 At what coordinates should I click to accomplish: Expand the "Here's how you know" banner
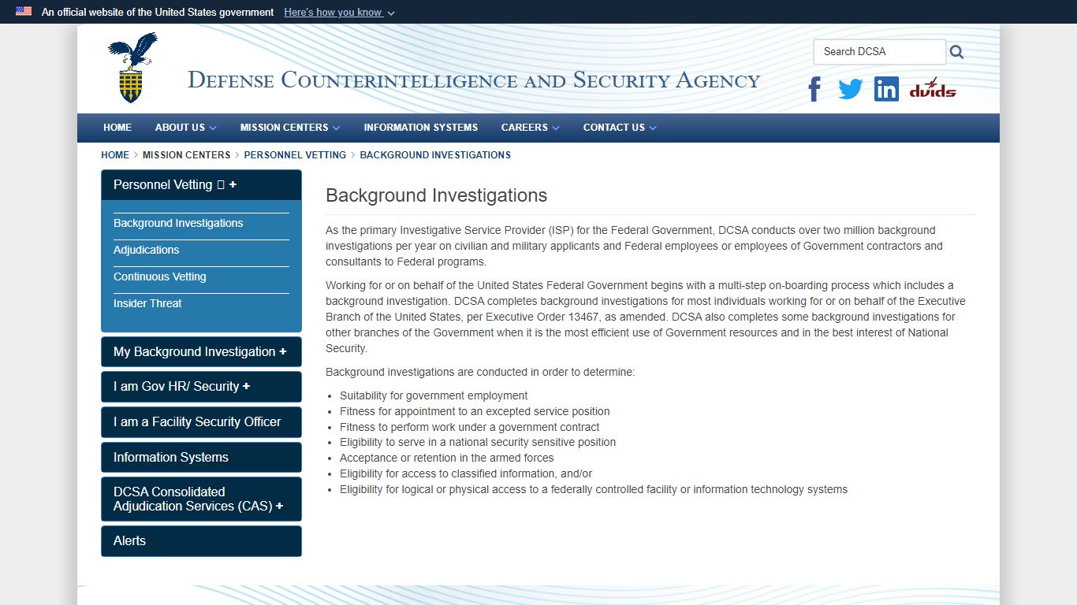click(339, 13)
